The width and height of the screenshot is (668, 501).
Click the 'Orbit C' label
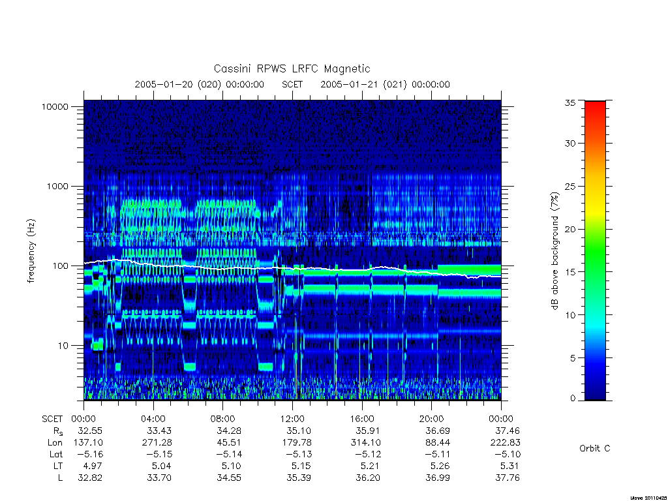tap(595, 449)
